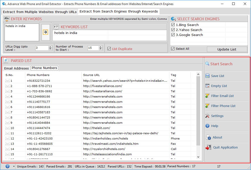Click the Start Search magnifier icon
The image size is (251, 170).
click(x=207, y=64)
